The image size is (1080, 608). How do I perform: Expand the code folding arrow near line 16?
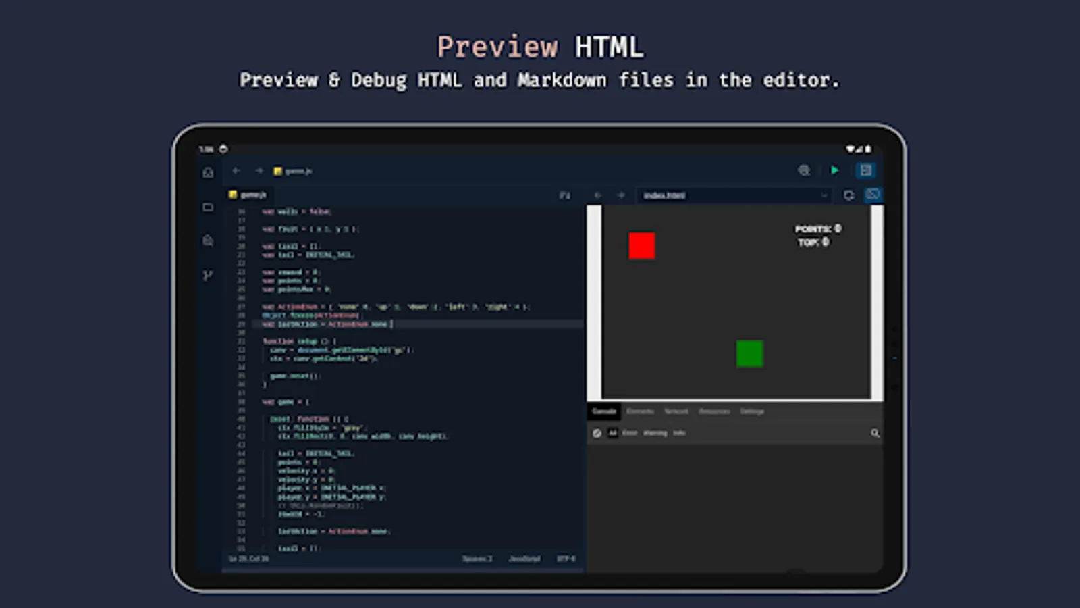click(x=255, y=211)
